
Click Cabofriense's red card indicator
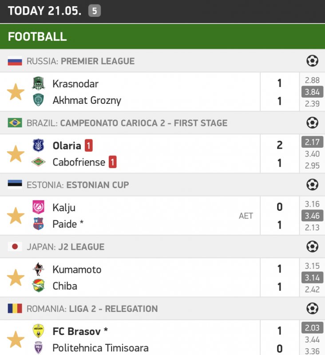[113, 162]
